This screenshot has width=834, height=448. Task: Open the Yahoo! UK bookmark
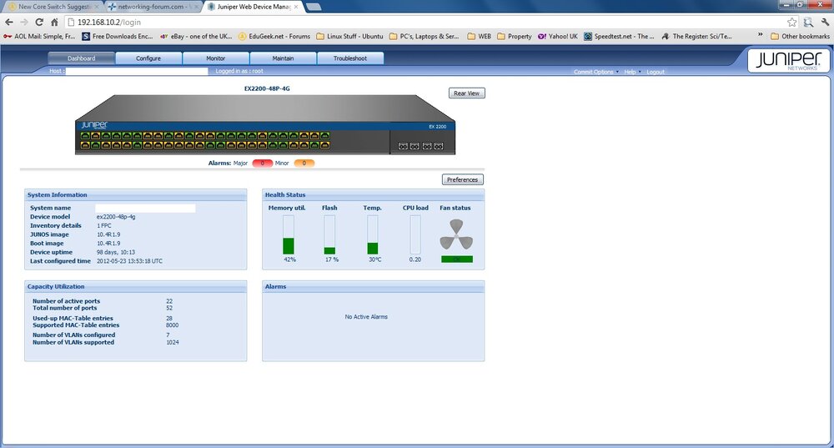[557, 36]
